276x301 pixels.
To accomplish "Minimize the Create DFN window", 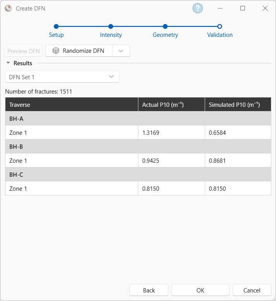I will [x=220, y=8].
